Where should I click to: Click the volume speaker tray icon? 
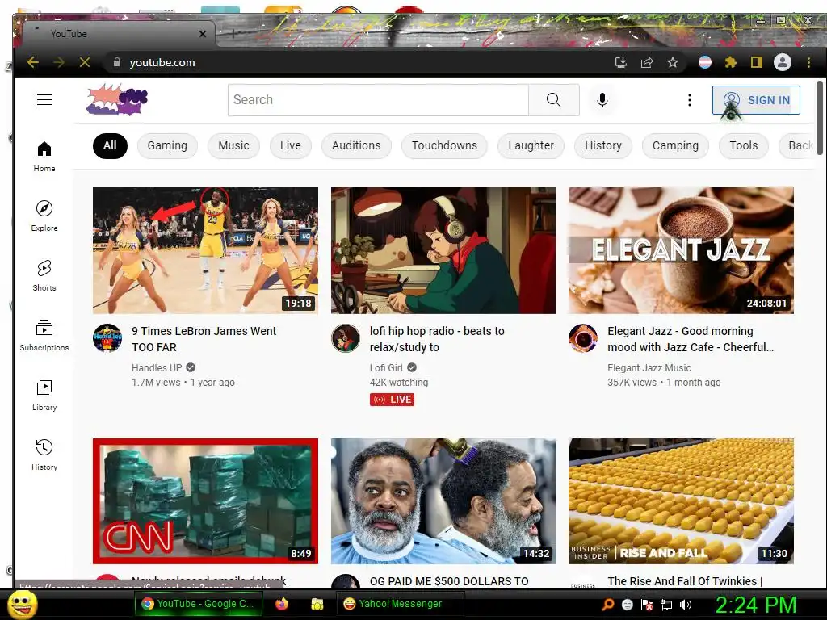coord(686,605)
